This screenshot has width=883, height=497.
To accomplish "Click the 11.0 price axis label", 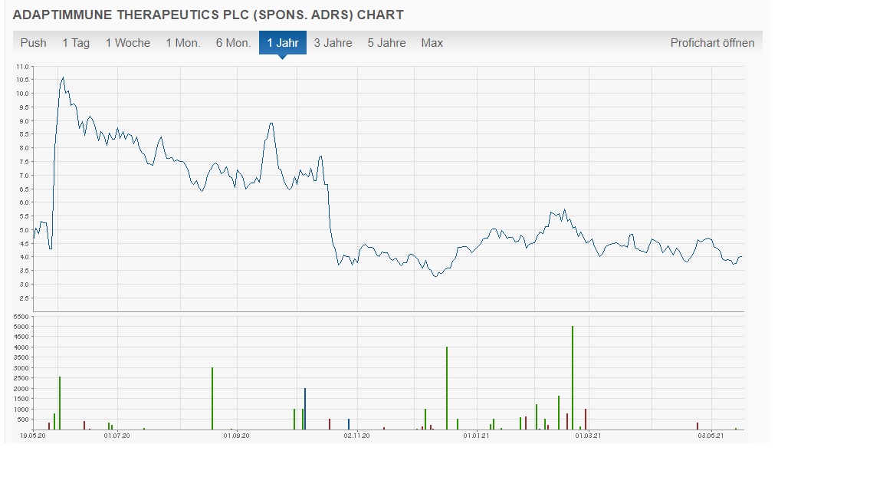I will pyautogui.click(x=22, y=67).
